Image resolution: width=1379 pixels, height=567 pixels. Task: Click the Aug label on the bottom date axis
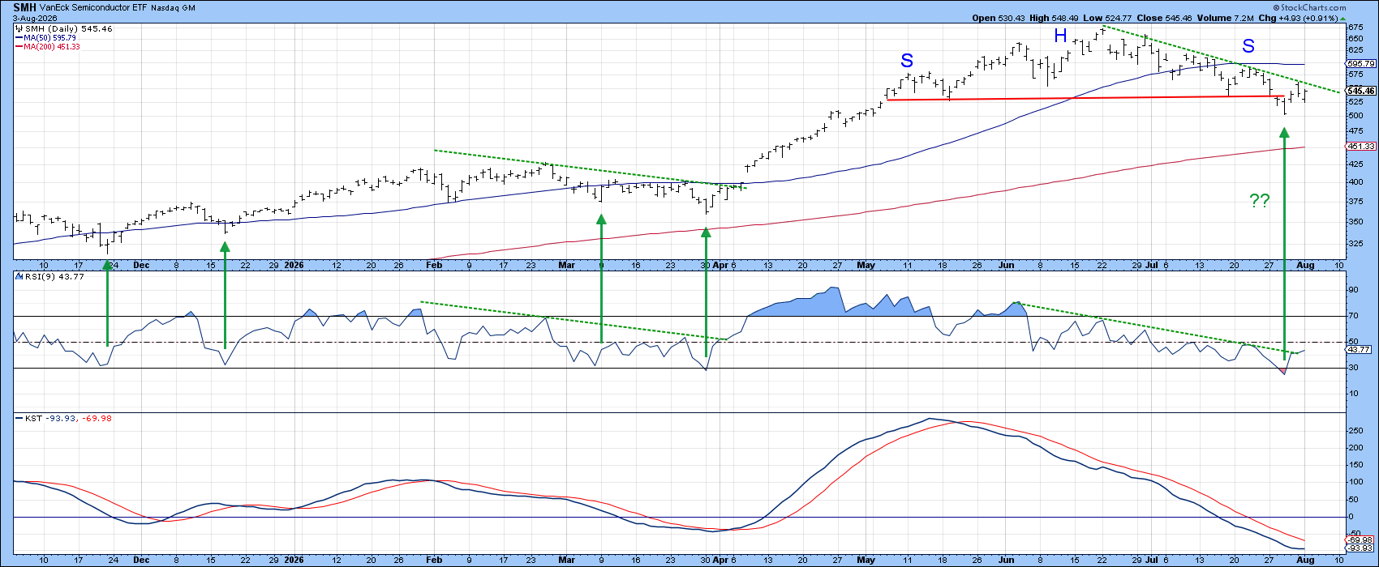(1304, 560)
